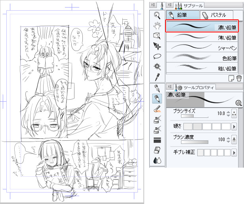This screenshot has height=204, width=244.
Task: Choose the 粗い鉛筆 sub tool
Action: pyautogui.click(x=202, y=68)
